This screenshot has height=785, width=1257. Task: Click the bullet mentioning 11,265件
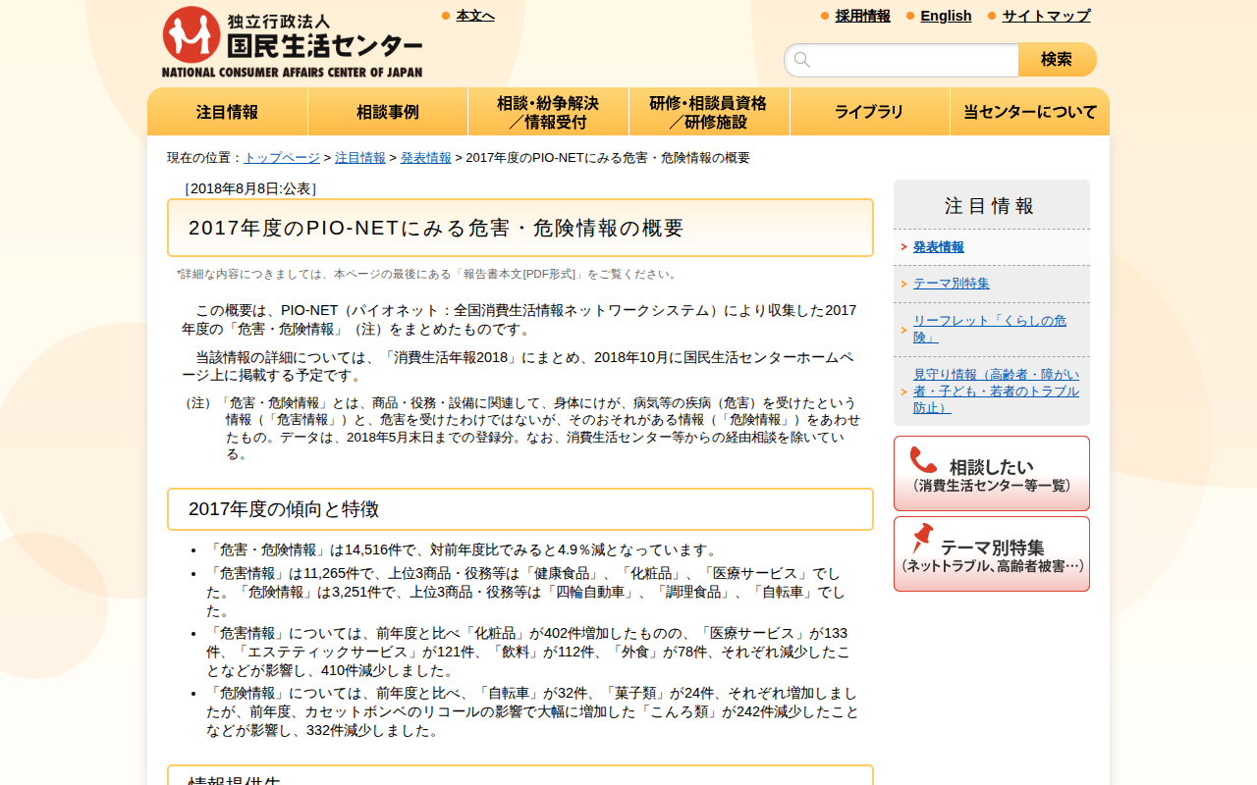[524, 592]
